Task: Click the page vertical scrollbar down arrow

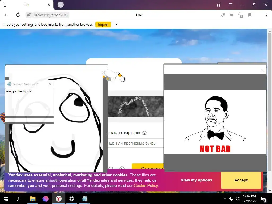Action: [x=270, y=191]
